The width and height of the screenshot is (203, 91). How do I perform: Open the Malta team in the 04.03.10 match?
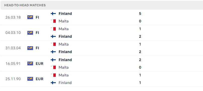(64, 29)
